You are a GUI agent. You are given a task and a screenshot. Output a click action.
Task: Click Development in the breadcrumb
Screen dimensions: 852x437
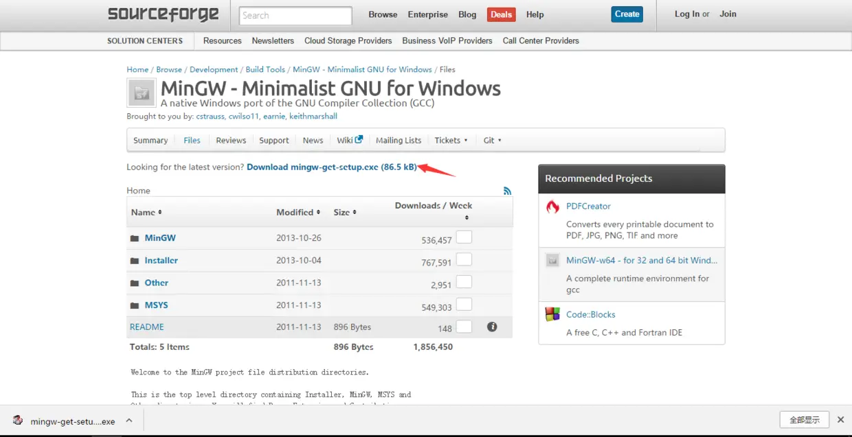coord(214,69)
